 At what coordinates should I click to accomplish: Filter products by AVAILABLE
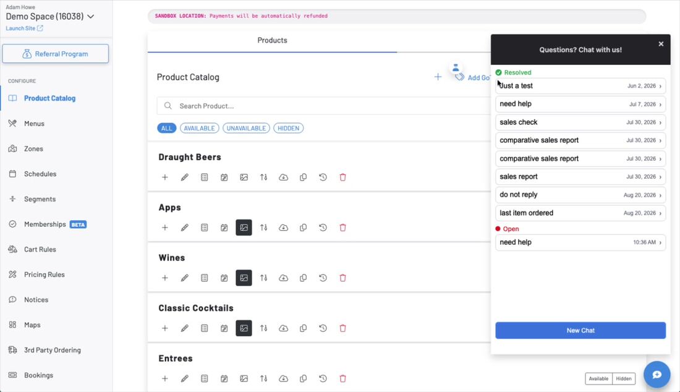[200, 128]
